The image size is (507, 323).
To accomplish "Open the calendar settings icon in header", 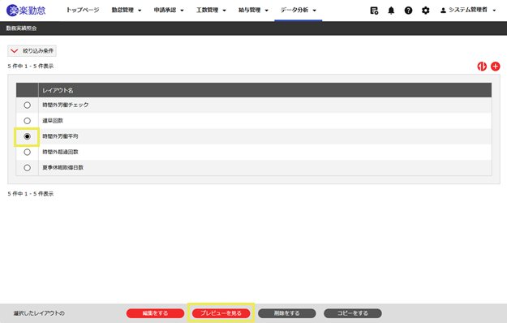I will click(x=374, y=11).
